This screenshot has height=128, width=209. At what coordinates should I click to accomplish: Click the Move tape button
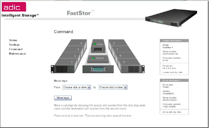[63, 98]
